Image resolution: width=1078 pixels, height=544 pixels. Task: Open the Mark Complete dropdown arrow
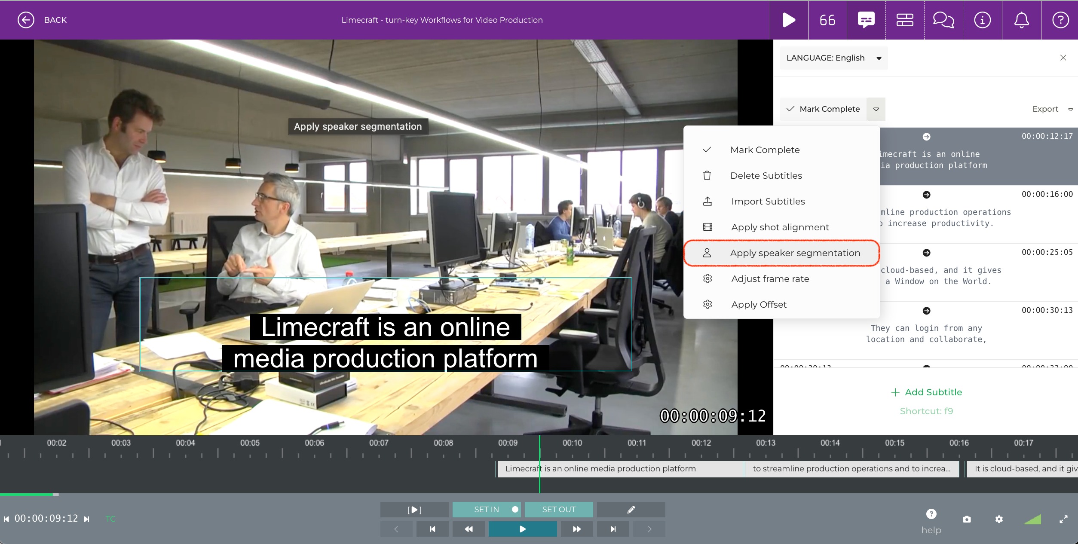coord(876,109)
